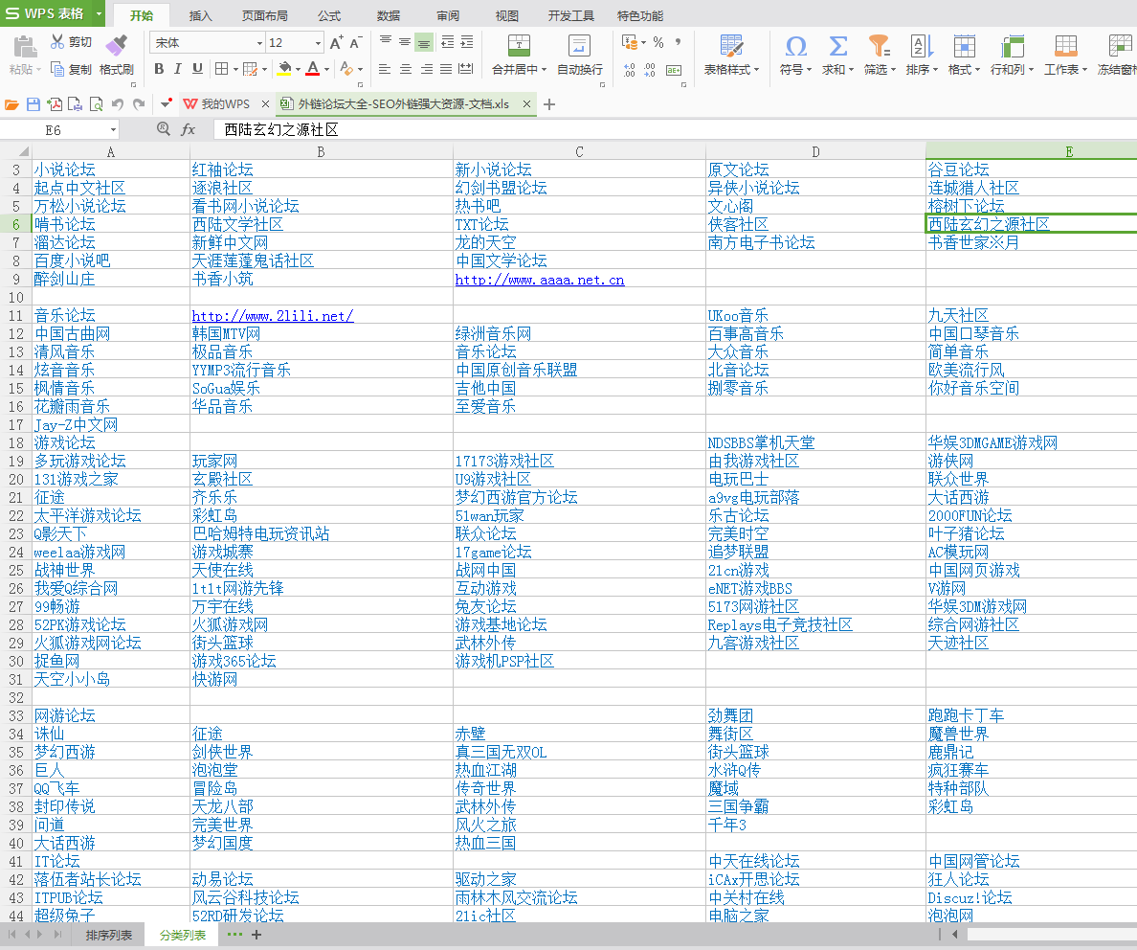Expand the WPS 表格 application menu arrow
Screen dimensions: 1137x950
coord(99,13)
